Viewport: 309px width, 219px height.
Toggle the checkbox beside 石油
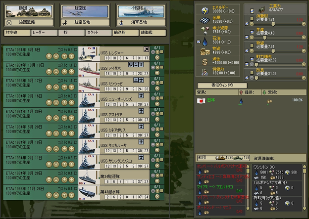coord(199,42)
